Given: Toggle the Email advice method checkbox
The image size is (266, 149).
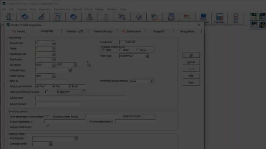Looking at the screenshot, I should click(70, 86).
